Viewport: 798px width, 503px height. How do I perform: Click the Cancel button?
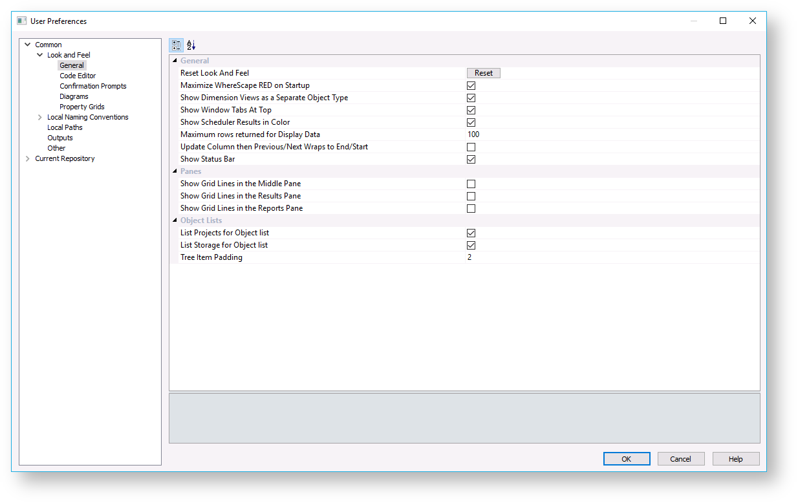coord(681,459)
